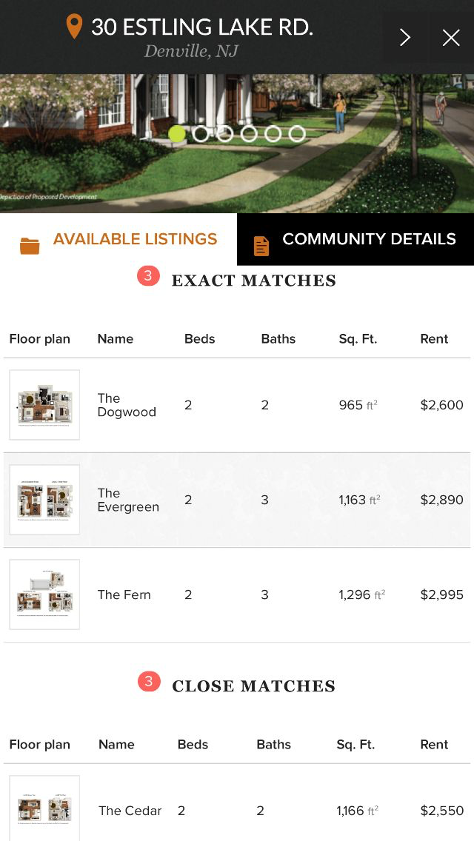Select The Fern listing name
This screenshot has width=474, height=841.
click(x=124, y=594)
